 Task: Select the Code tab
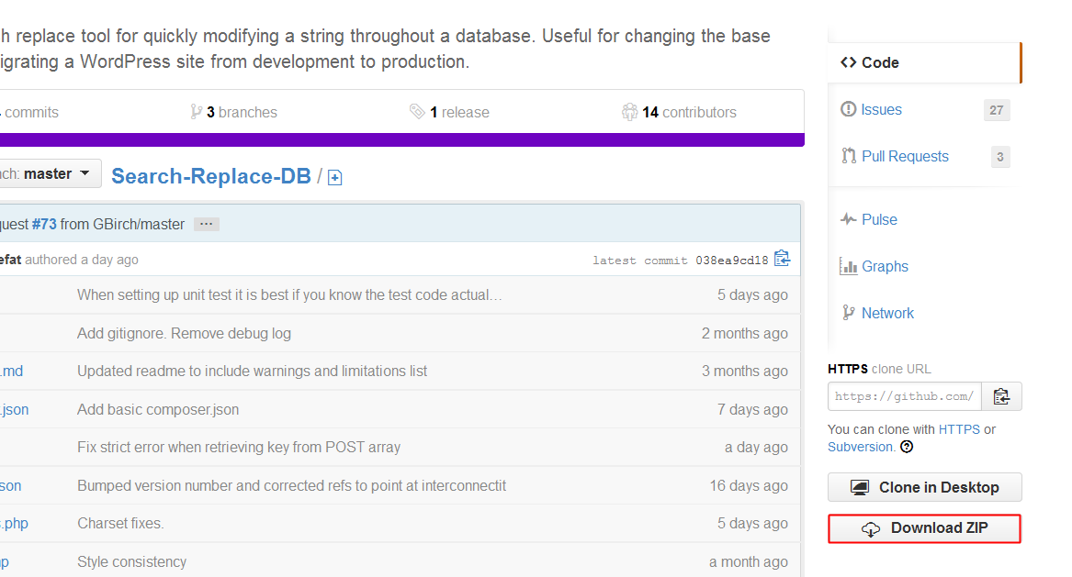879,62
